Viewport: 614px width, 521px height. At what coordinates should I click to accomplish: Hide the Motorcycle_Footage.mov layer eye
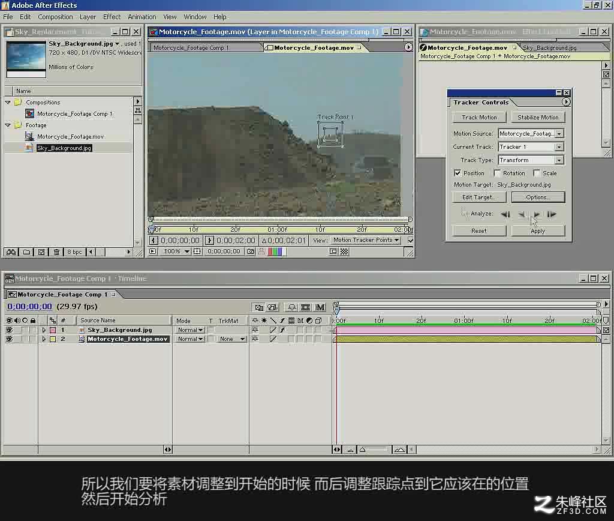point(9,339)
